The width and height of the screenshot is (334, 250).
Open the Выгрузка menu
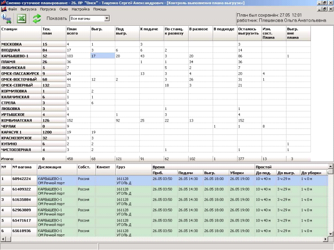click(x=28, y=9)
